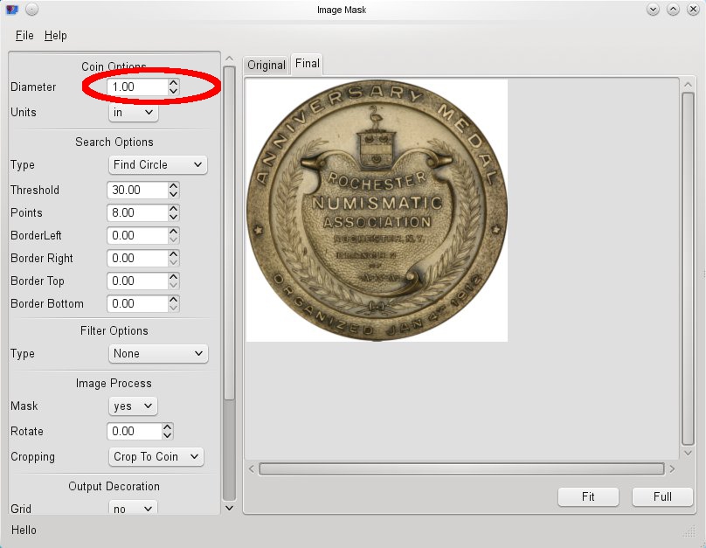Click the Border Bottom value field
This screenshot has height=548, width=706.
pyautogui.click(x=137, y=303)
